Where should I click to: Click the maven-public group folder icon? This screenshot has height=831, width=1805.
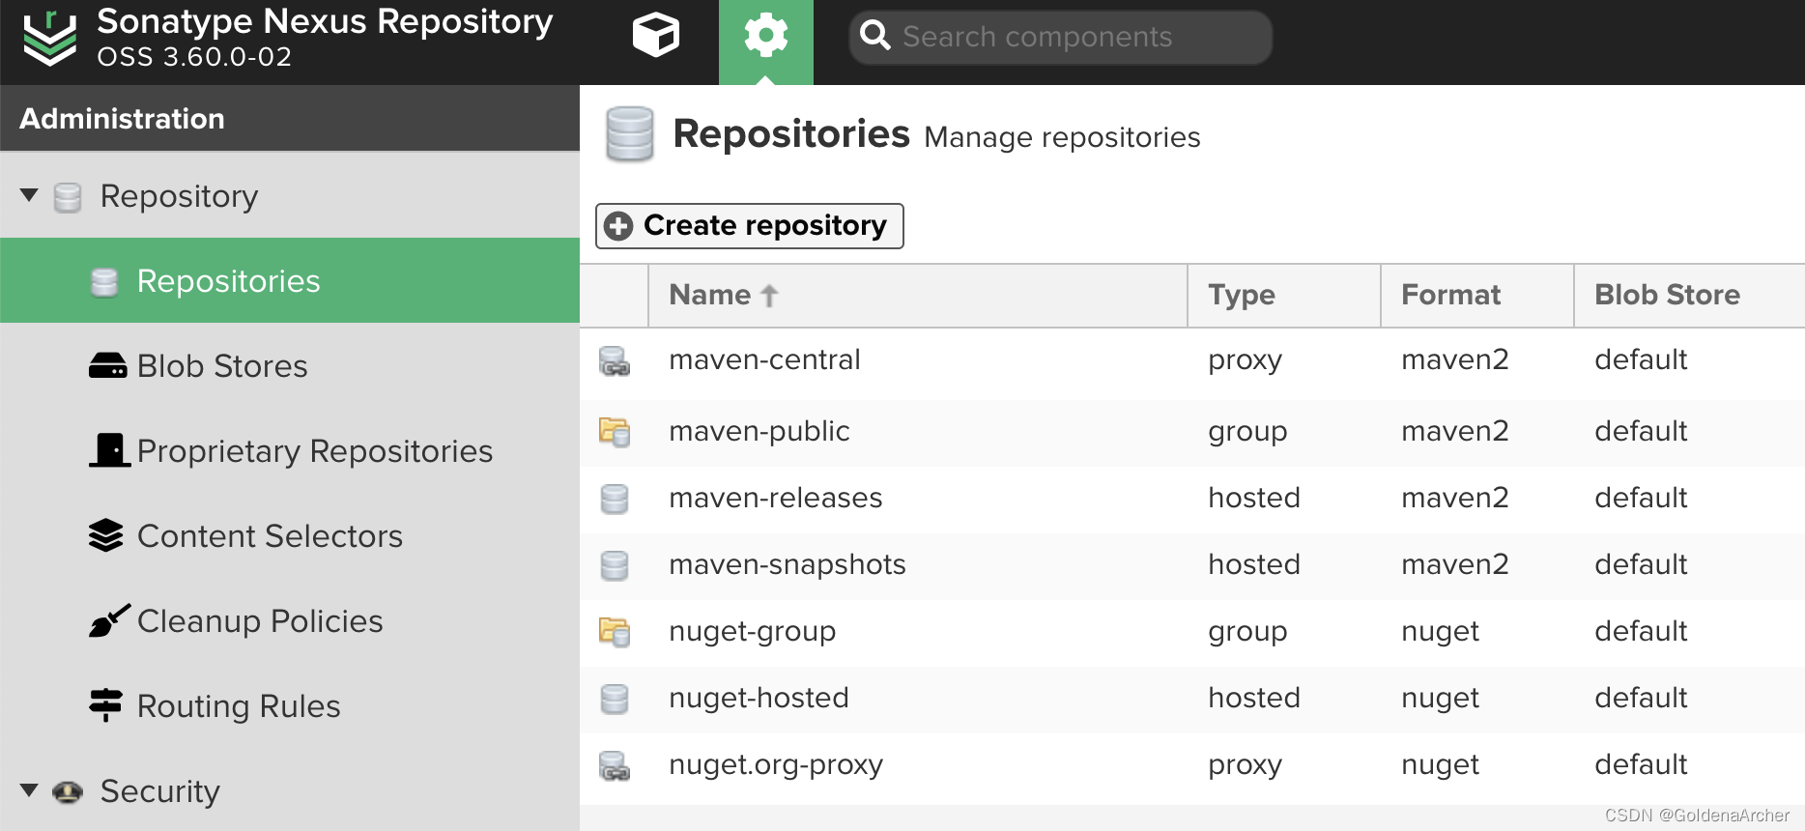[x=615, y=432]
